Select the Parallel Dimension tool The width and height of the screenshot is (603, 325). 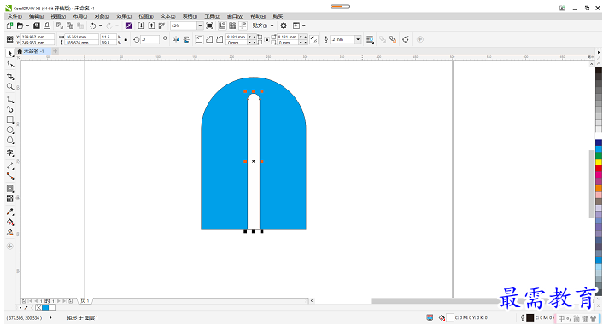pos(10,166)
